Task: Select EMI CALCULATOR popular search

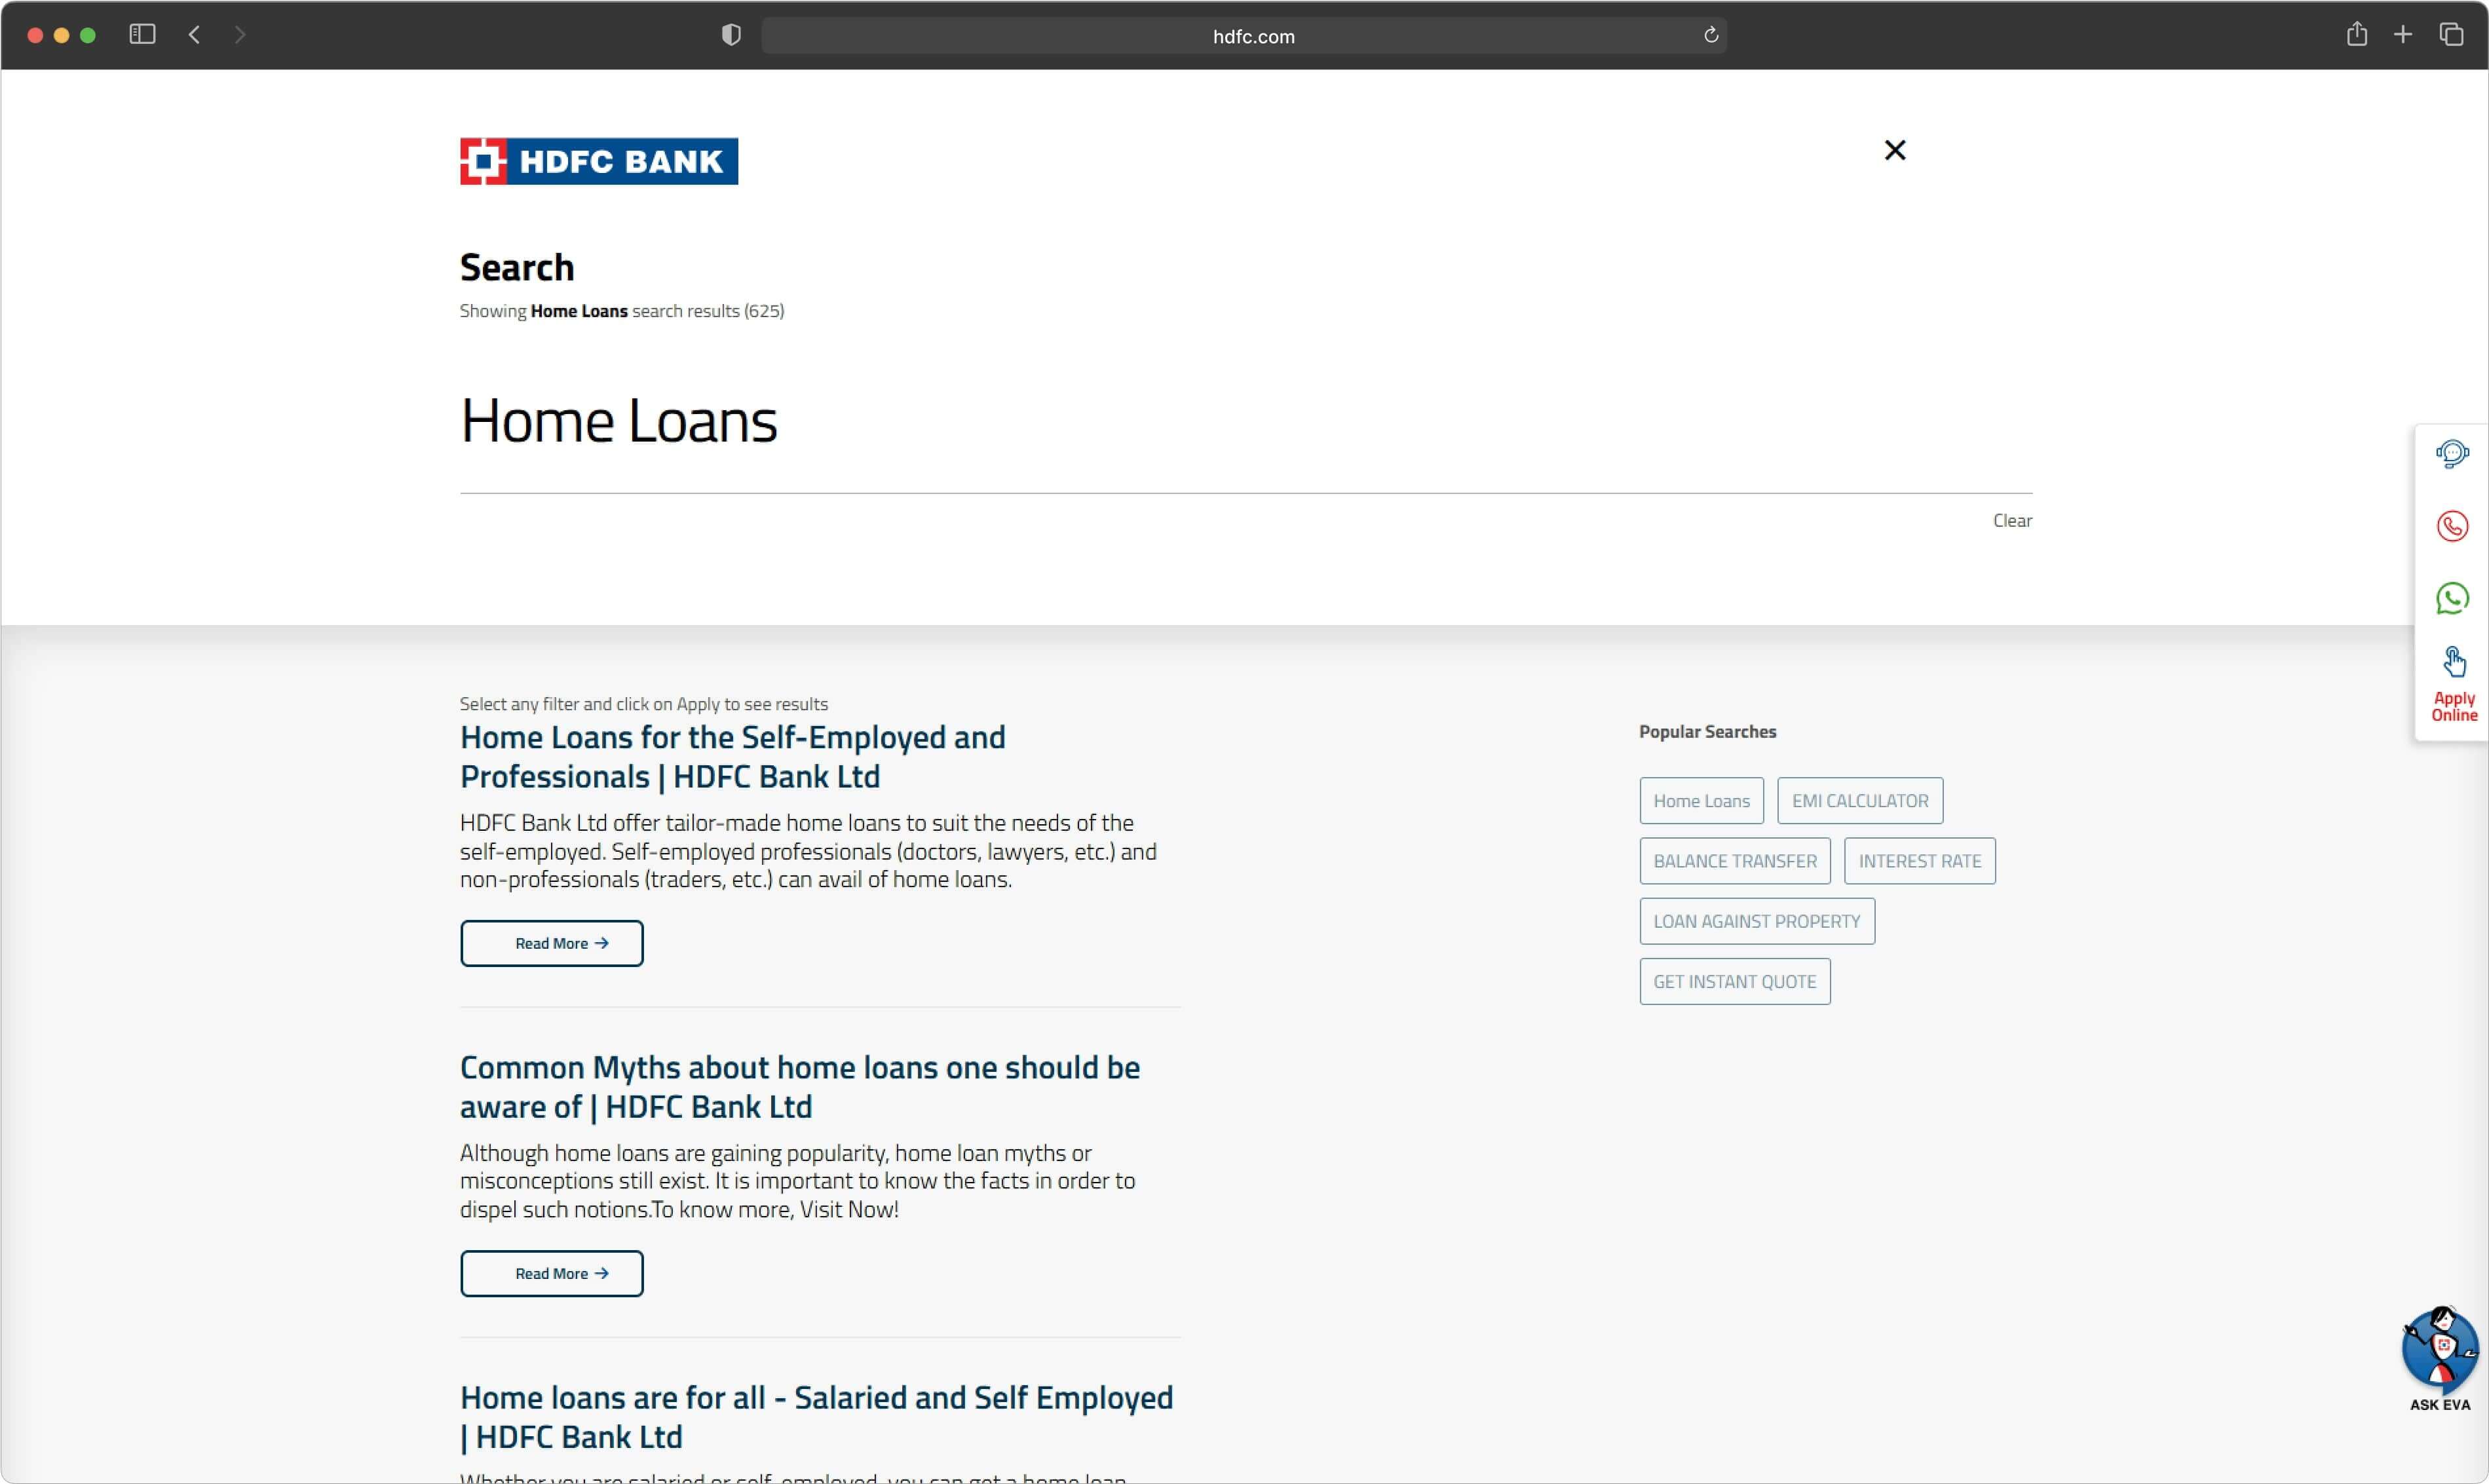Action: tap(1859, 801)
